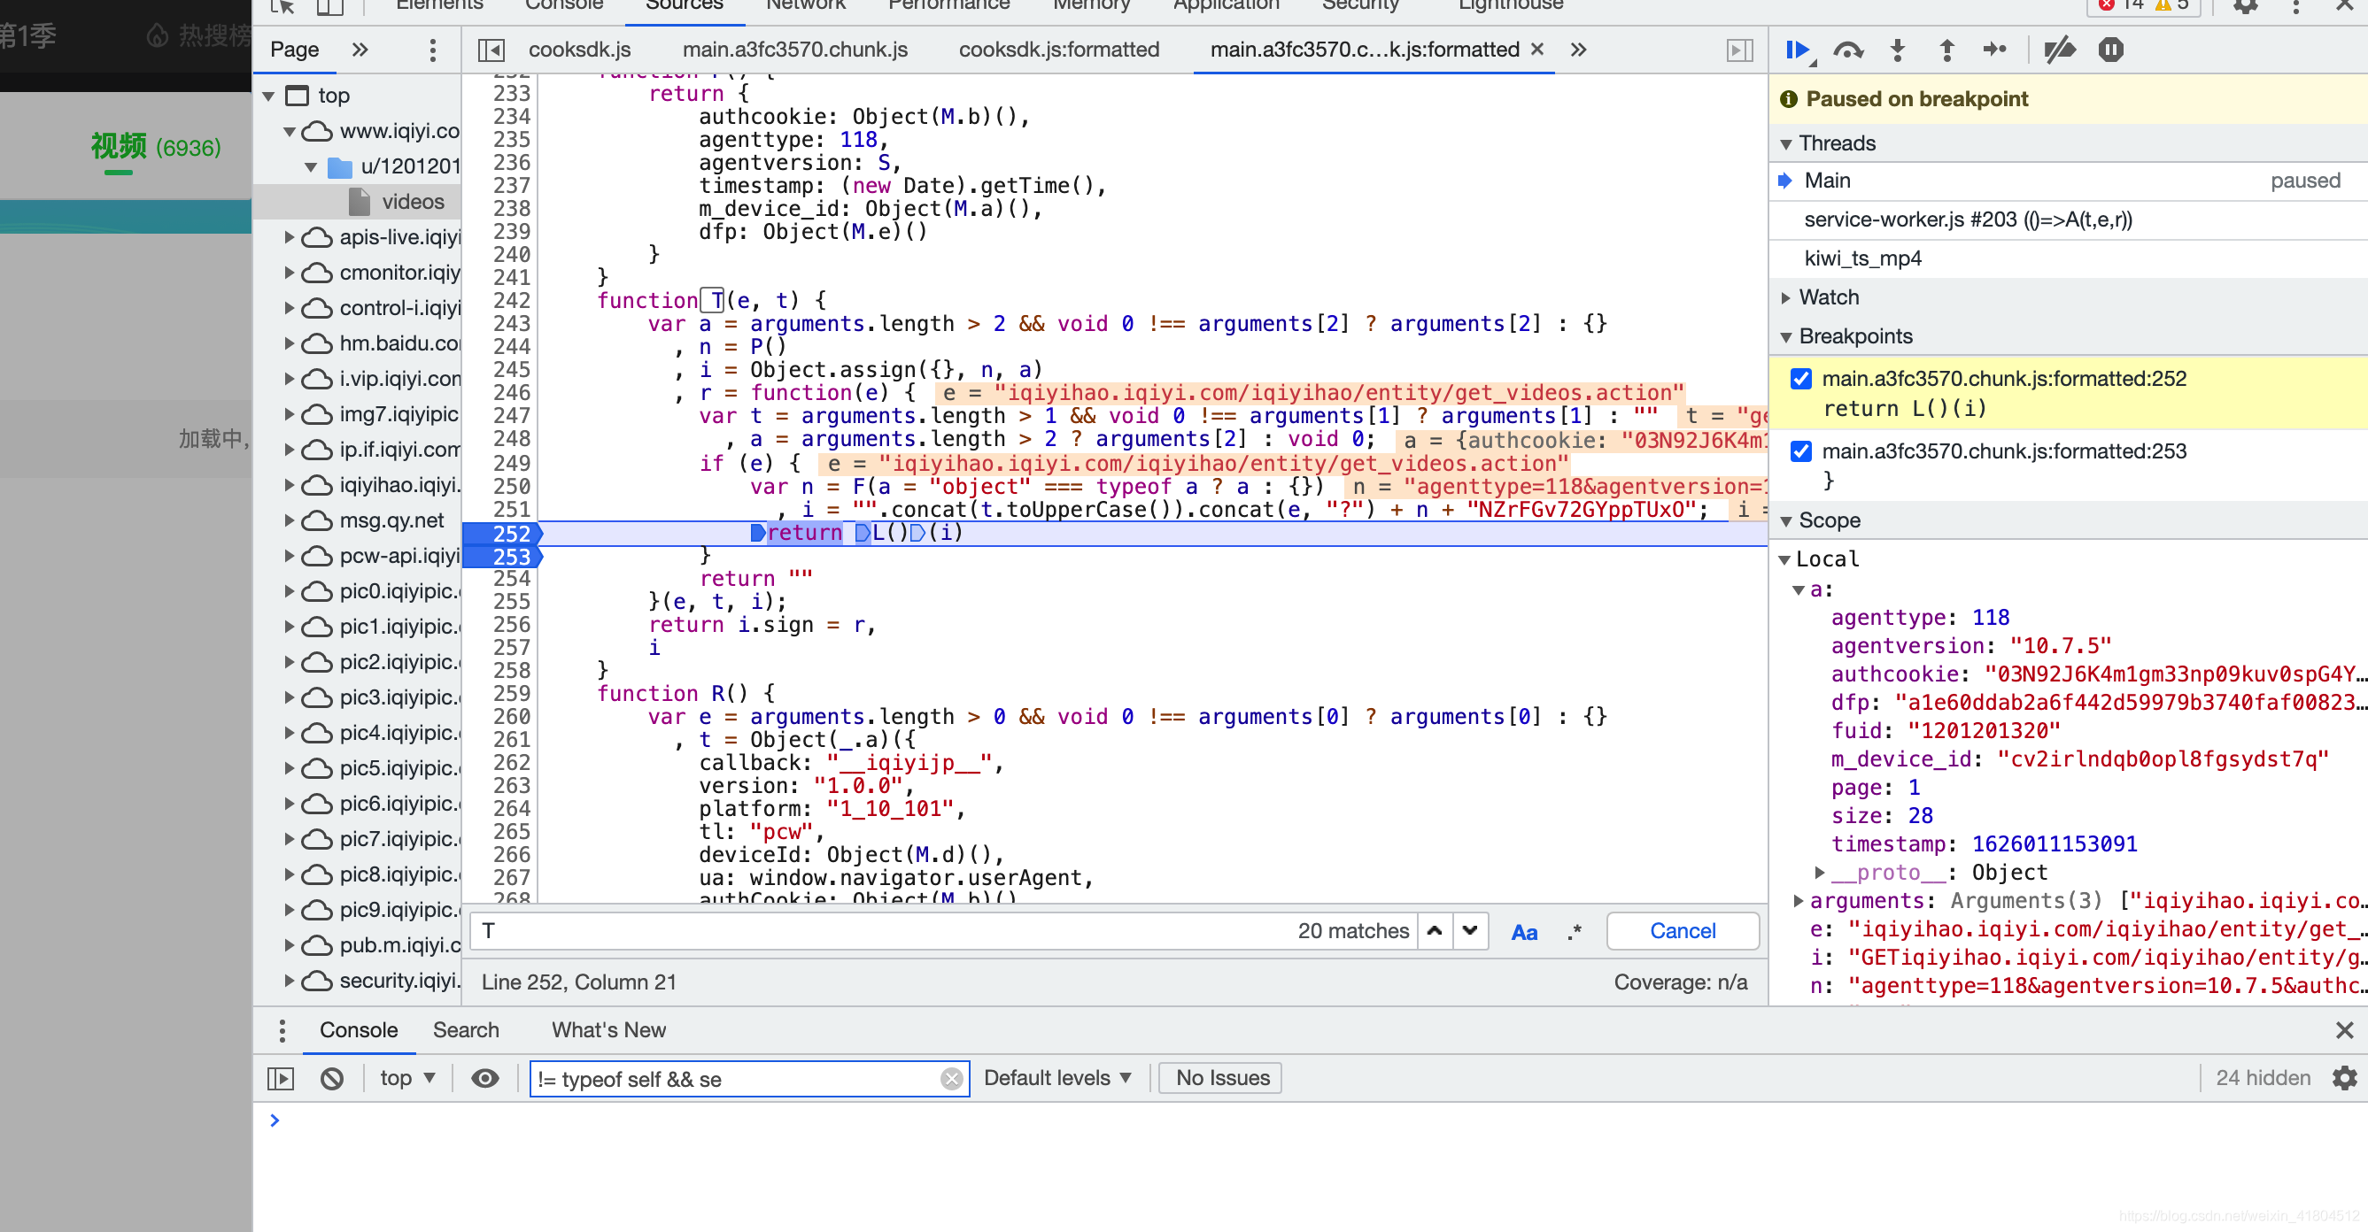
Task: Switch to cooksdk.js tab
Action: 579,50
